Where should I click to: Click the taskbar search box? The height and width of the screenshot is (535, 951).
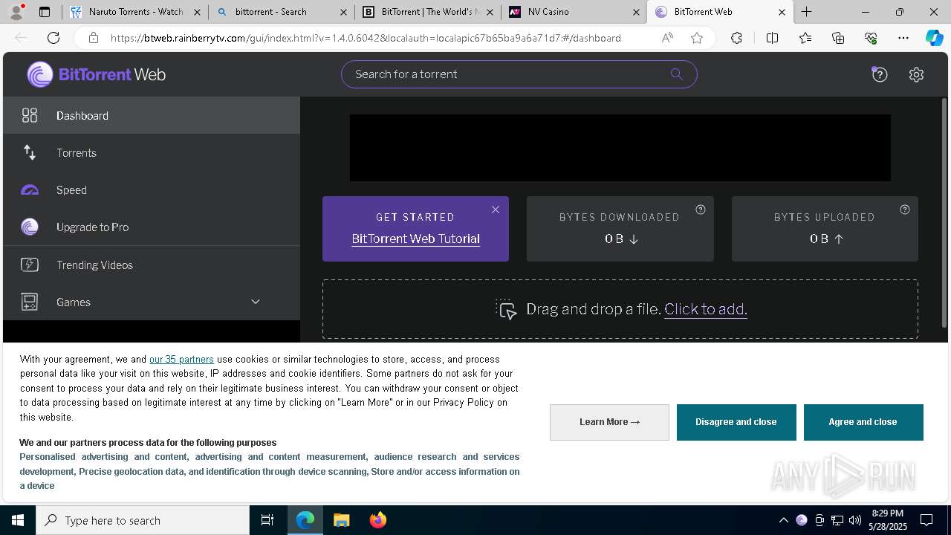coord(143,520)
